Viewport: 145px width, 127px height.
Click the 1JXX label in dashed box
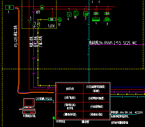point(51,26)
